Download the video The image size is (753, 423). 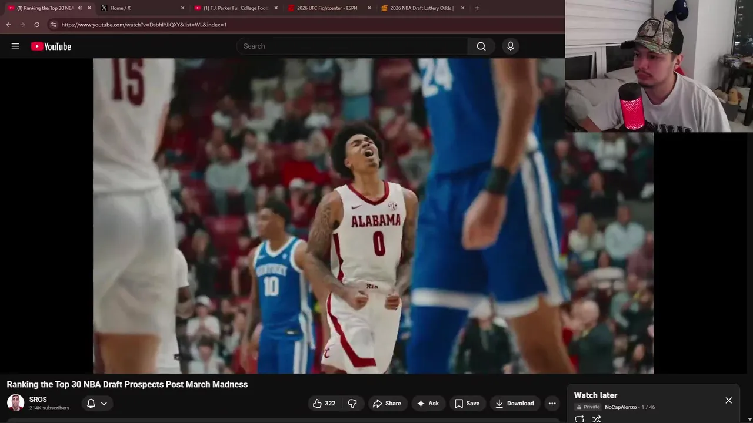coord(514,403)
